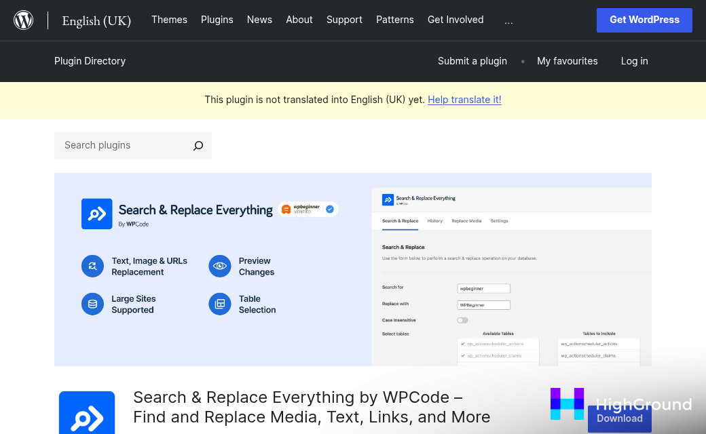Viewport: 706px width, 434px height.
Task: Click the Large Sites Supported database icon
Action: coord(92,304)
